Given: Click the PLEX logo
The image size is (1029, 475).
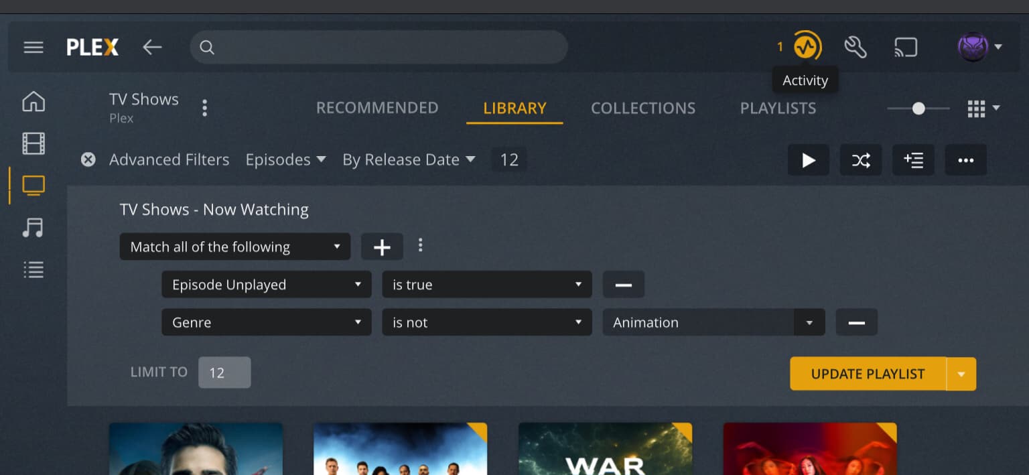Looking at the screenshot, I should click(92, 47).
